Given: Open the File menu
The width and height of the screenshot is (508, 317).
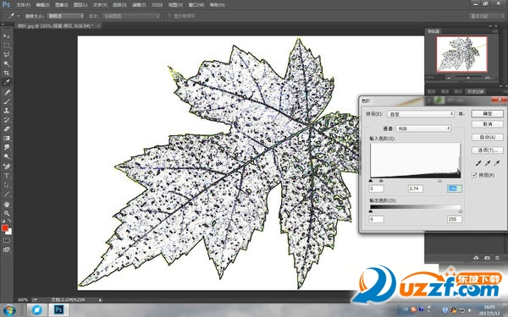Looking at the screenshot, I should (x=23, y=5).
